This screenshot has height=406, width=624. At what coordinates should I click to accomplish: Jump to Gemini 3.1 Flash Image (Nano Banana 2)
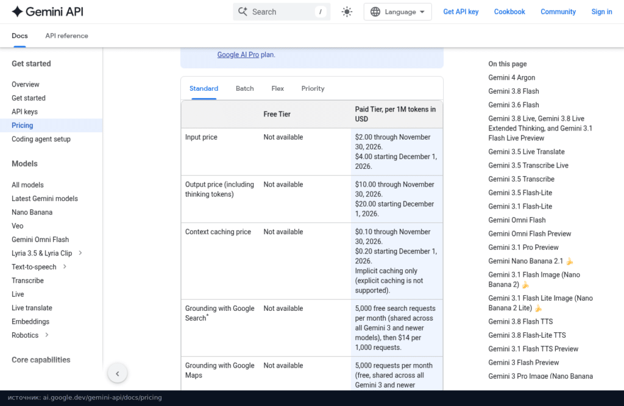coord(534,279)
